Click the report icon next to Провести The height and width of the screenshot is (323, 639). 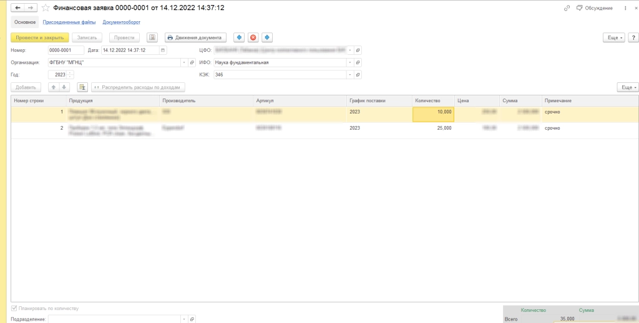coord(152,37)
